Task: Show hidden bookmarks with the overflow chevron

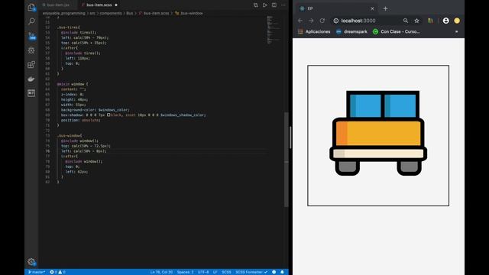Action: tap(457, 31)
